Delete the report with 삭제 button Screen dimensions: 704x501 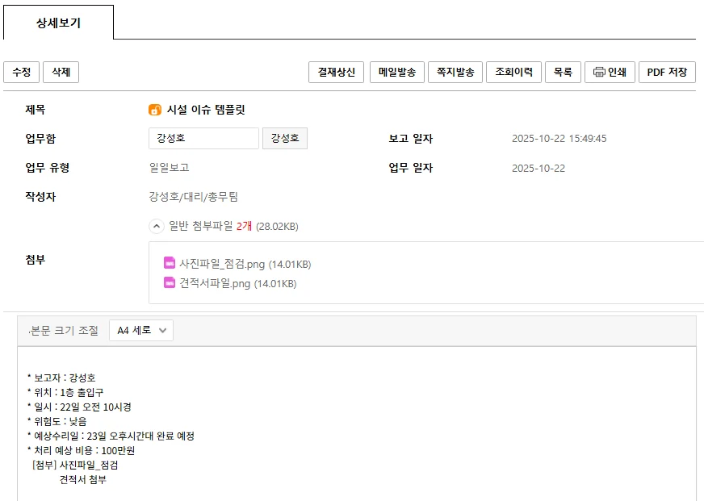coord(61,72)
